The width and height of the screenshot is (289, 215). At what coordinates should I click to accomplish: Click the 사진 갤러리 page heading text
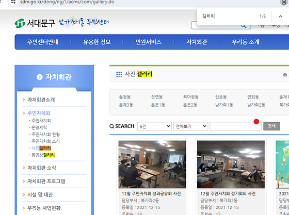[138, 74]
